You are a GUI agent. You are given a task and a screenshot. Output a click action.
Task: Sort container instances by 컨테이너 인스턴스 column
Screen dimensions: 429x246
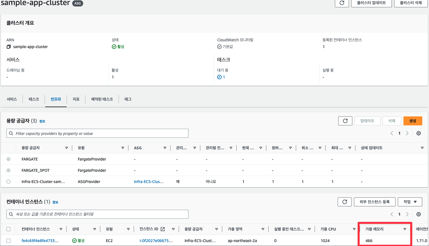pyautogui.click(x=61, y=229)
